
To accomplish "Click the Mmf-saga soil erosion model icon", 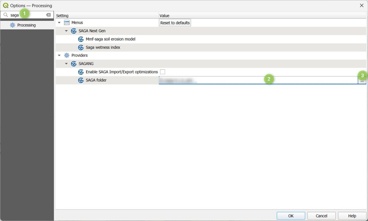I will pos(81,39).
